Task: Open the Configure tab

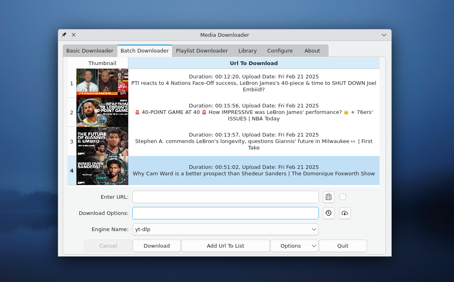Action: (x=280, y=51)
